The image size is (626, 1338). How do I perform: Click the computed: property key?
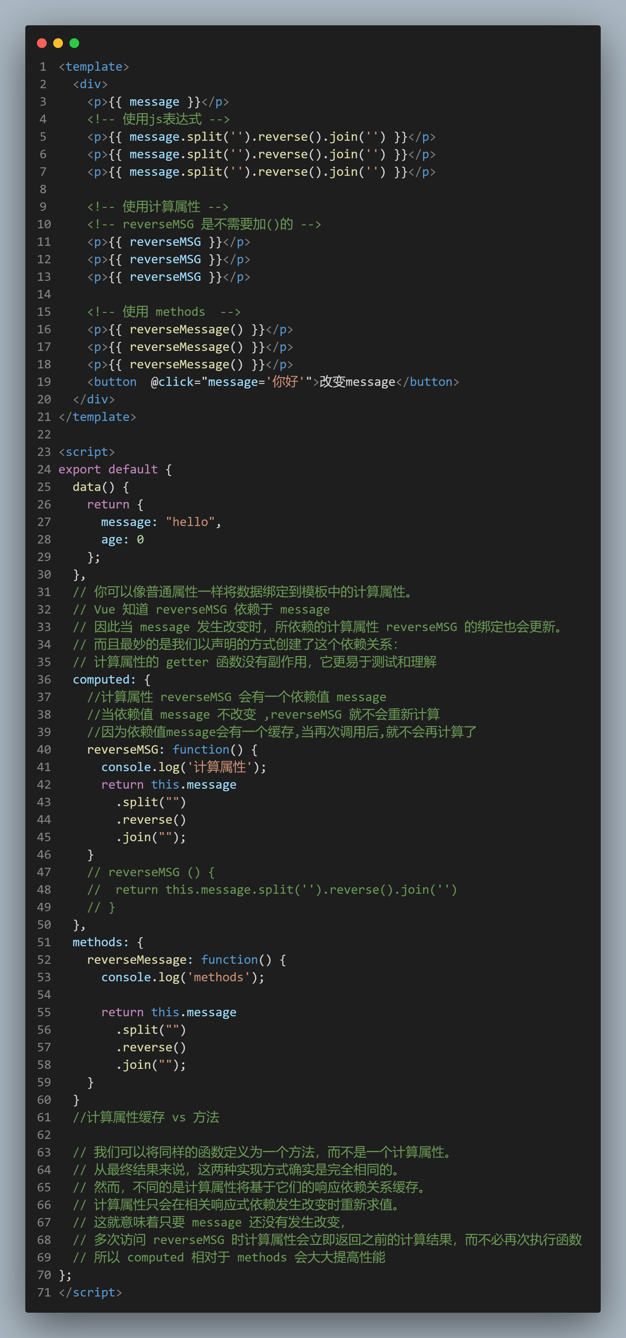coord(104,679)
